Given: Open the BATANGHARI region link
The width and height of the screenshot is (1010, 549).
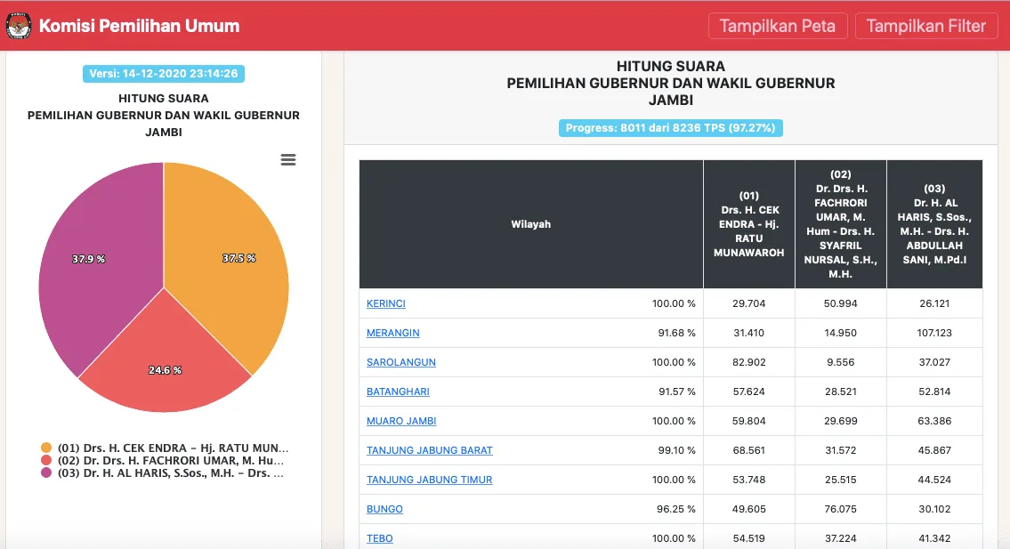Looking at the screenshot, I should click(398, 392).
